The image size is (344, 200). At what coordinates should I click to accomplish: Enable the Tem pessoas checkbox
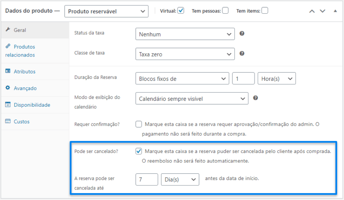click(225, 11)
